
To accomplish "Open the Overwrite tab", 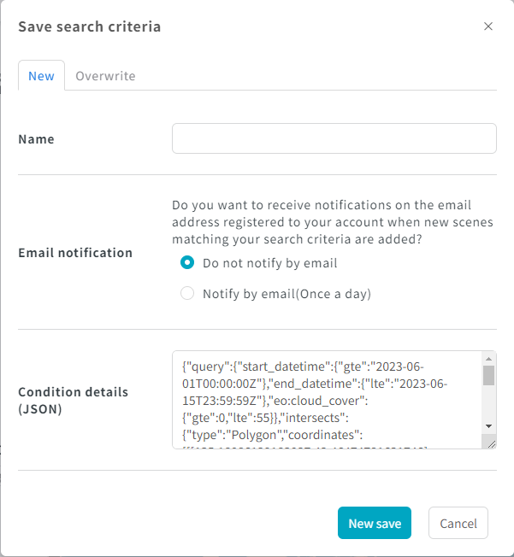I will [x=105, y=76].
